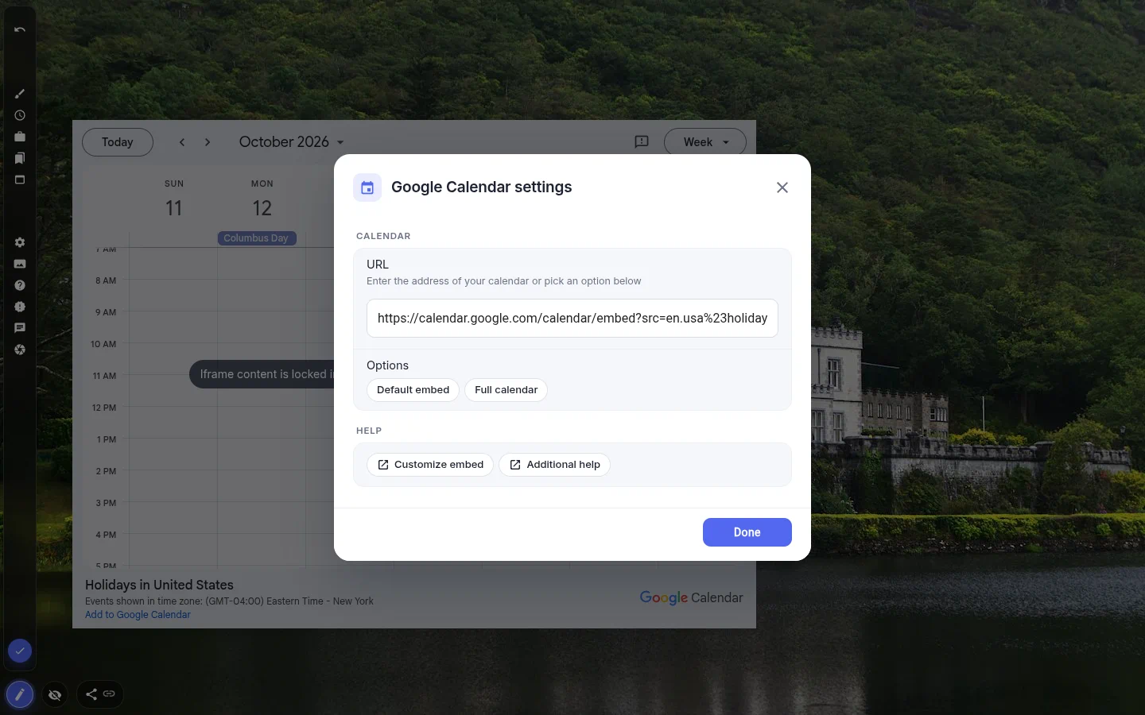Screen dimensions: 1145x715
Task: Click the calendar feedback icon beside Week
Action: click(x=642, y=142)
